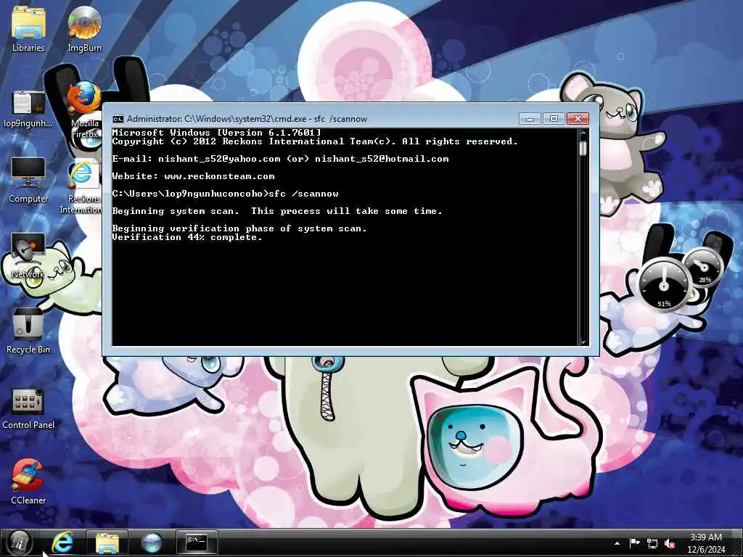The image size is (743, 557).
Task: Maximize the command prompt window
Action: point(554,118)
